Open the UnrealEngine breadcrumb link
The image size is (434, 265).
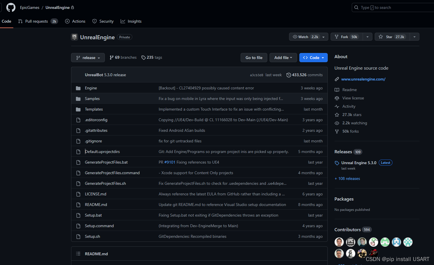coord(58,7)
